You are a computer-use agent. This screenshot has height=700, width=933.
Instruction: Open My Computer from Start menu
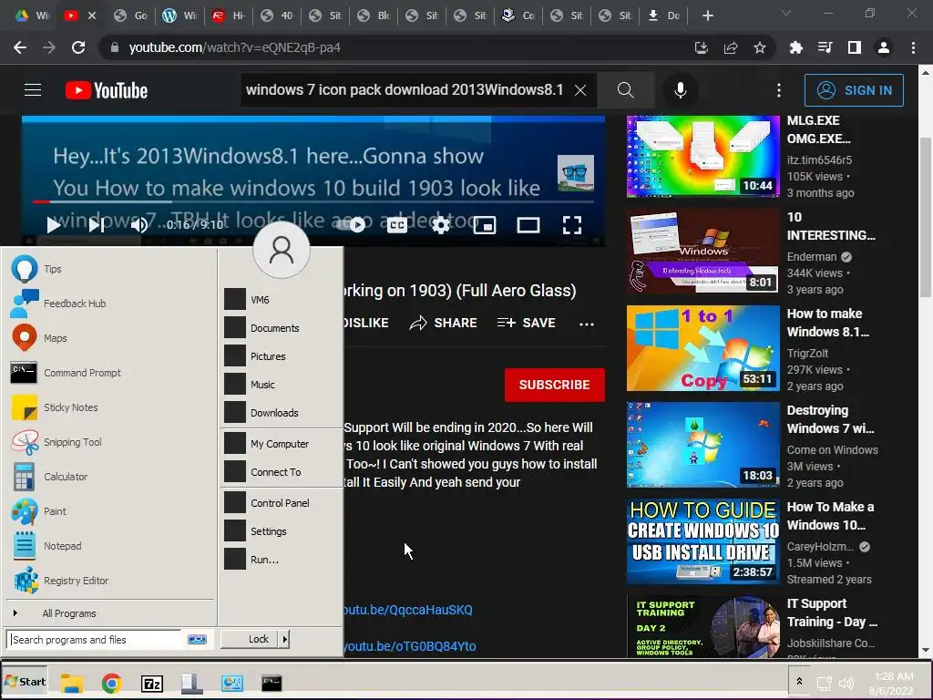pos(282,444)
